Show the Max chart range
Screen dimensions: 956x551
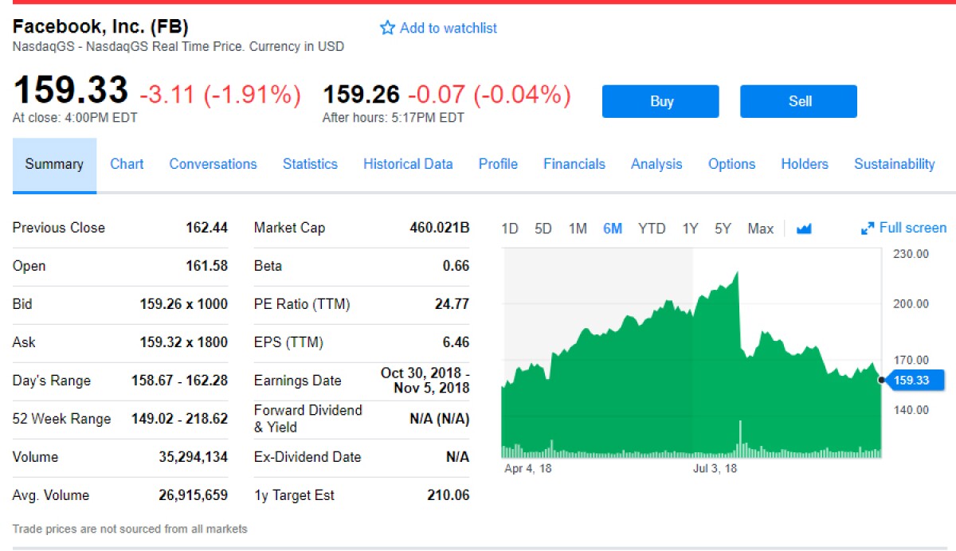tap(761, 229)
